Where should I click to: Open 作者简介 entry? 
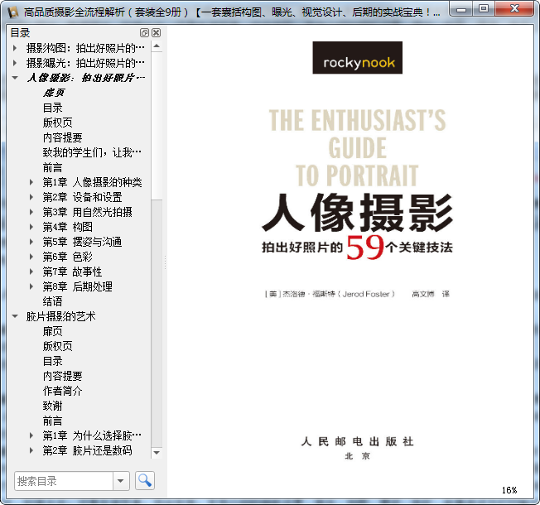(62, 391)
